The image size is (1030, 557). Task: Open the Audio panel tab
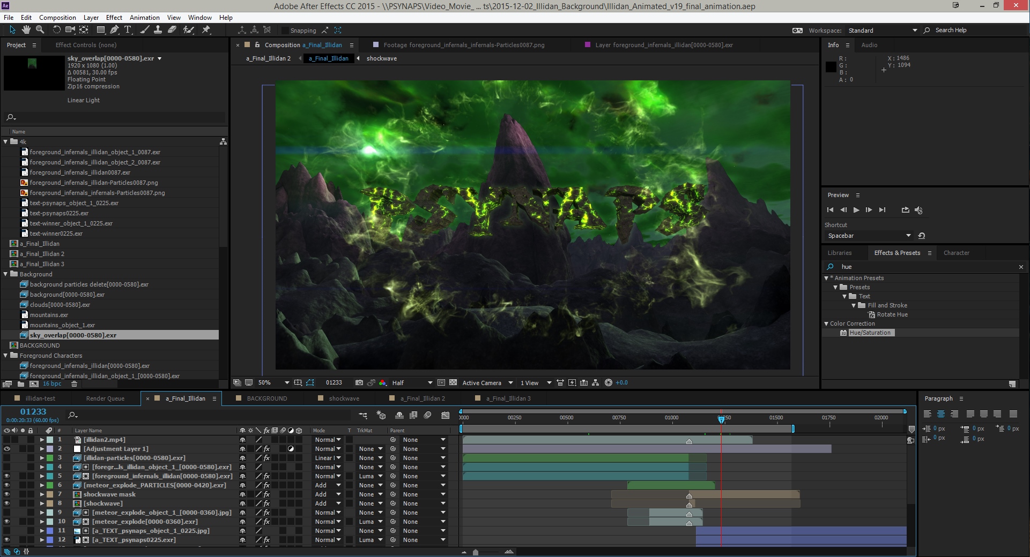(x=869, y=45)
